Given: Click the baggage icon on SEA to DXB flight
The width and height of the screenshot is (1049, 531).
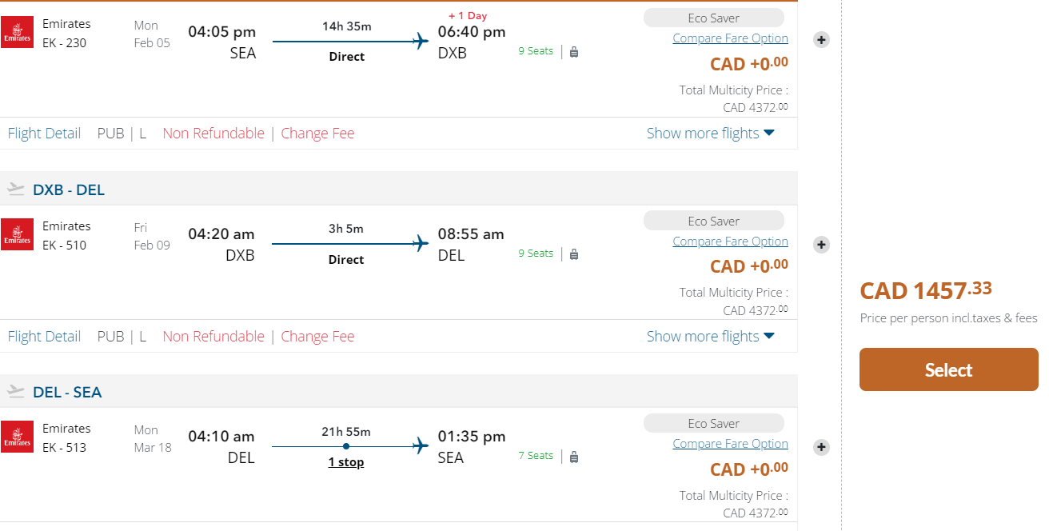Looking at the screenshot, I should coord(574,52).
